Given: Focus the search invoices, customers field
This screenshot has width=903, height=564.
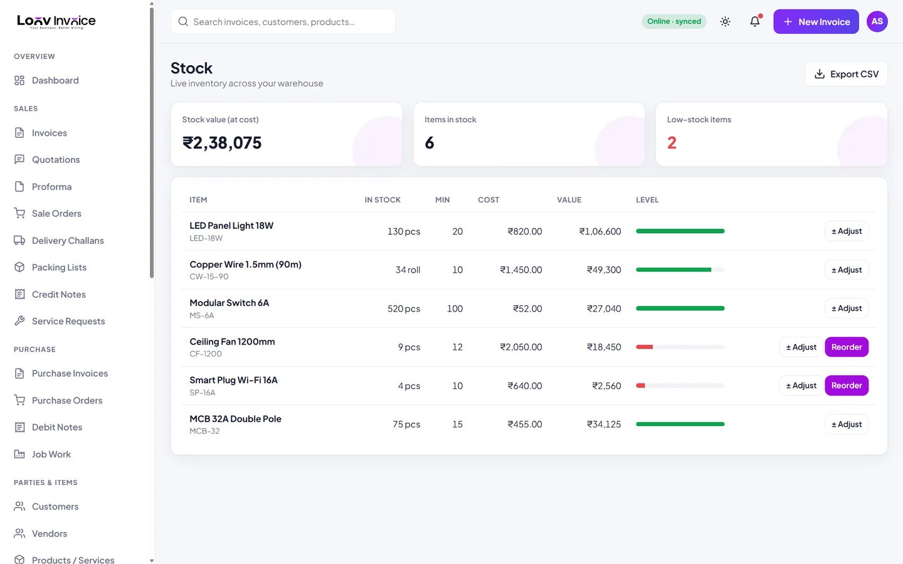Looking at the screenshot, I should (283, 21).
